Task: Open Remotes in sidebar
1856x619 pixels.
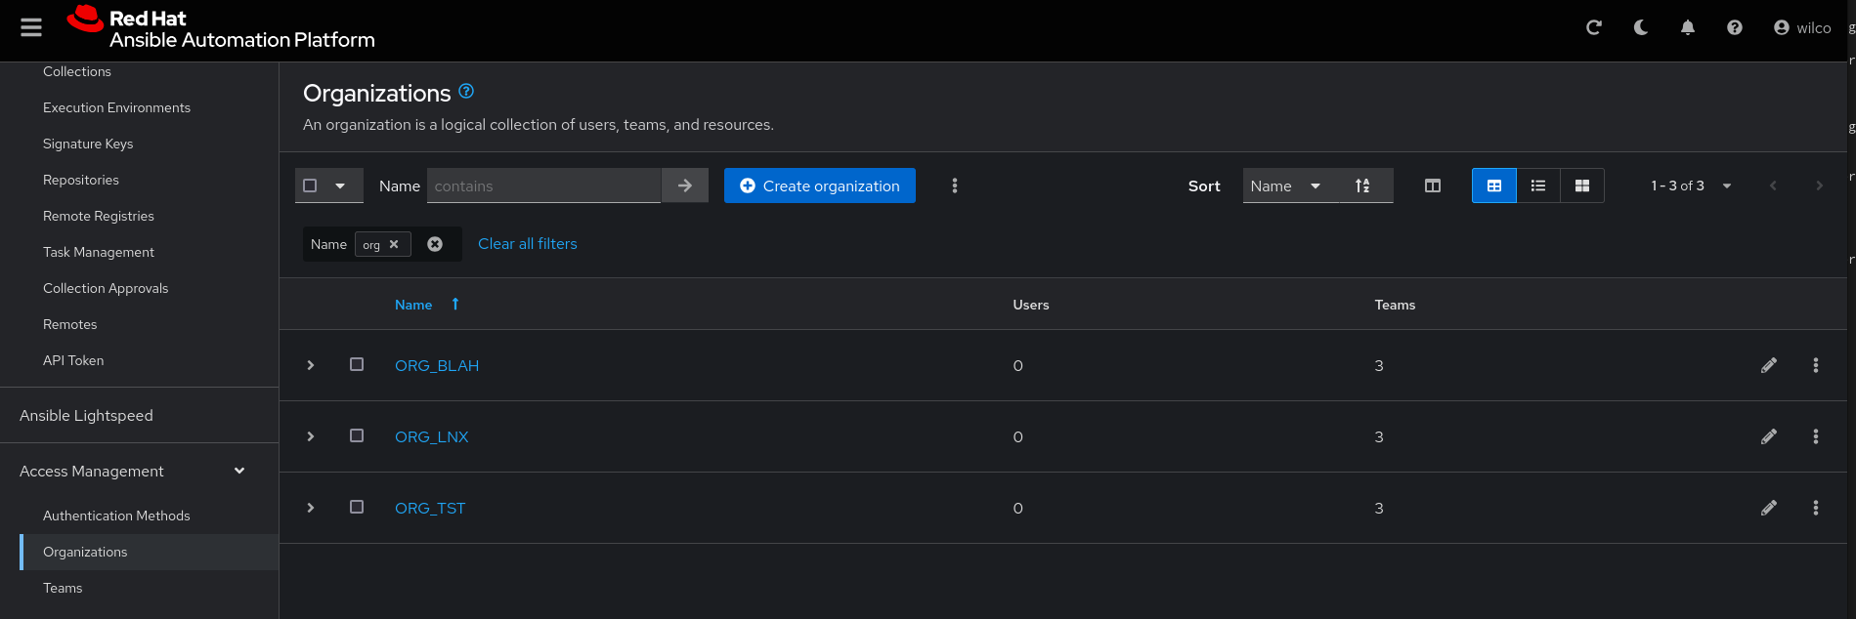Action: [x=70, y=324]
